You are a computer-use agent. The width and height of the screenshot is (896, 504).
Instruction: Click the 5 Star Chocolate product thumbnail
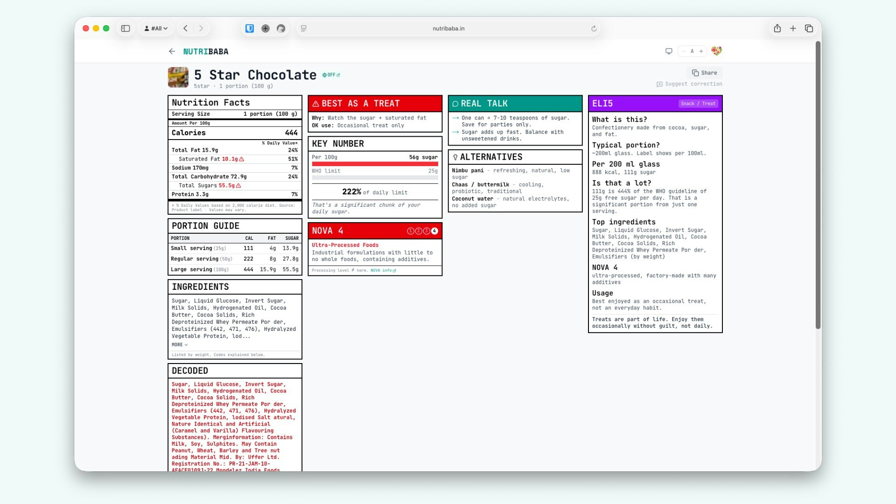(178, 77)
